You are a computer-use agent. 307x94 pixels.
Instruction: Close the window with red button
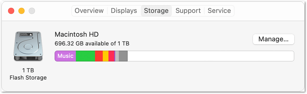pos(11,11)
